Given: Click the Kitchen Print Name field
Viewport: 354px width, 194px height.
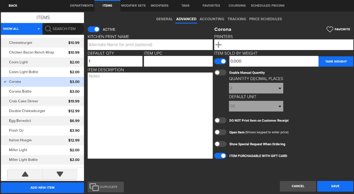Looking at the screenshot, I should 150,45.
